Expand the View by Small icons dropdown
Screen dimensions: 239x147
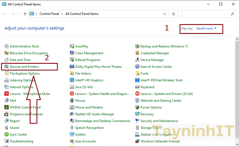(x=206, y=29)
